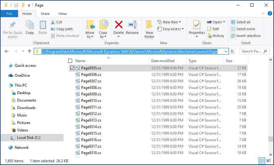Open Downloads in navigation pane
Image resolution: width=274 pixels, height=165 pixels.
tap(26, 108)
